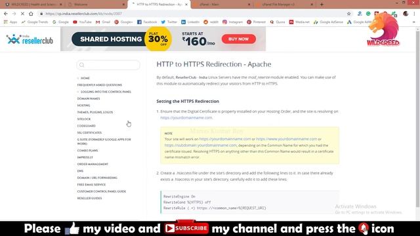Open the Media.net bookmark
The image size is (420, 236).
pyautogui.click(x=299, y=22)
